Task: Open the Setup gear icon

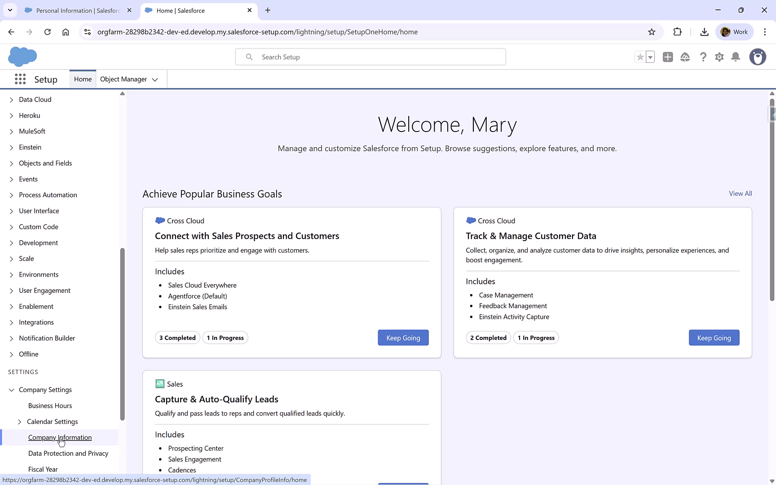Action: coord(719,57)
